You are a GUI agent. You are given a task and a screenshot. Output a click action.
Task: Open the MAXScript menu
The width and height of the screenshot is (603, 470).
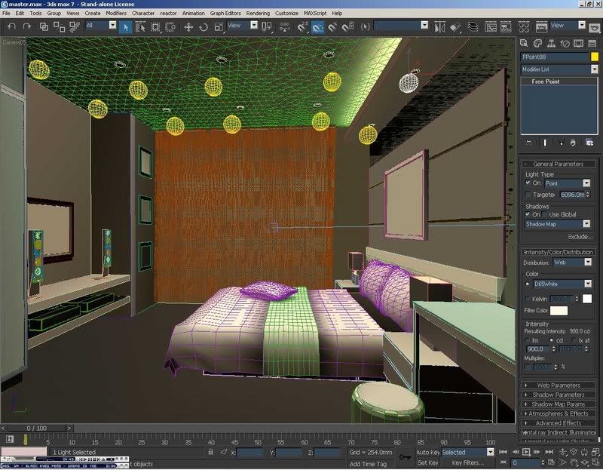click(x=315, y=13)
